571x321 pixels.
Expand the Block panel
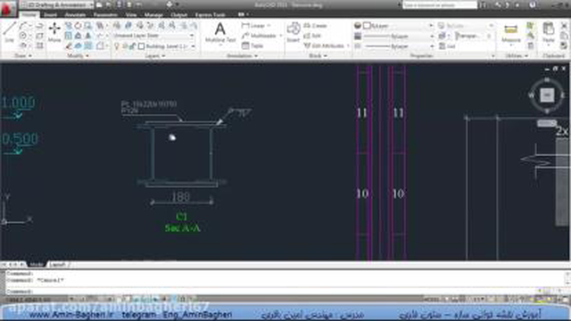click(x=318, y=55)
